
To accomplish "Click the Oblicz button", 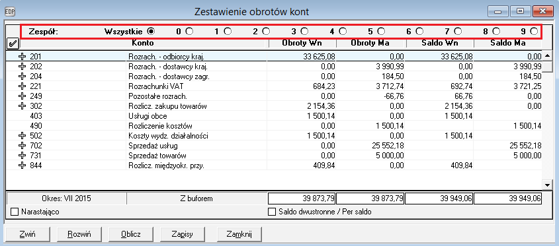I will (131, 234).
